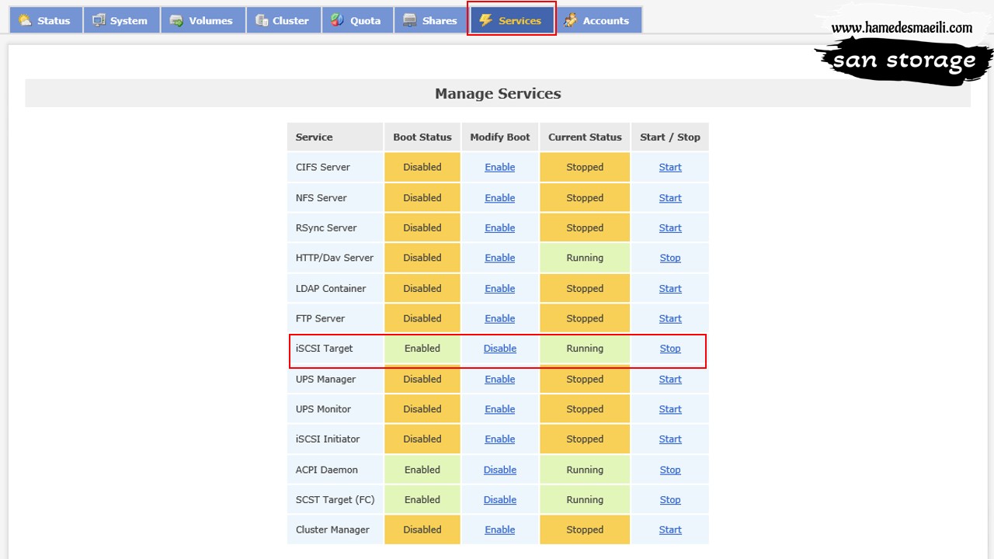Click the 'Start / Stop' column header
The image size is (994, 559).
tap(670, 137)
